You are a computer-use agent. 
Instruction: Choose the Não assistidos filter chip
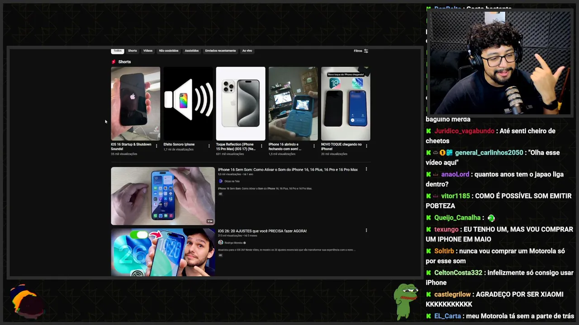pos(169,51)
